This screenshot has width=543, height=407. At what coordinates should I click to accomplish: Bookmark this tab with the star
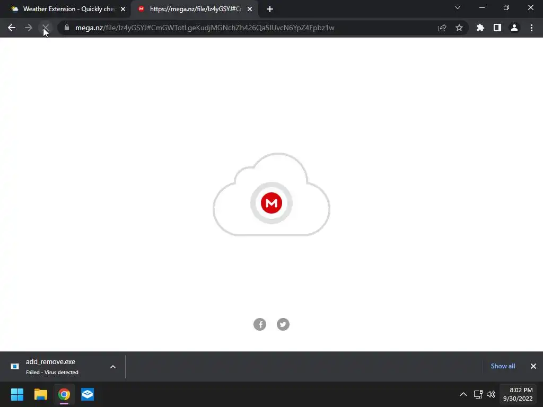459,28
